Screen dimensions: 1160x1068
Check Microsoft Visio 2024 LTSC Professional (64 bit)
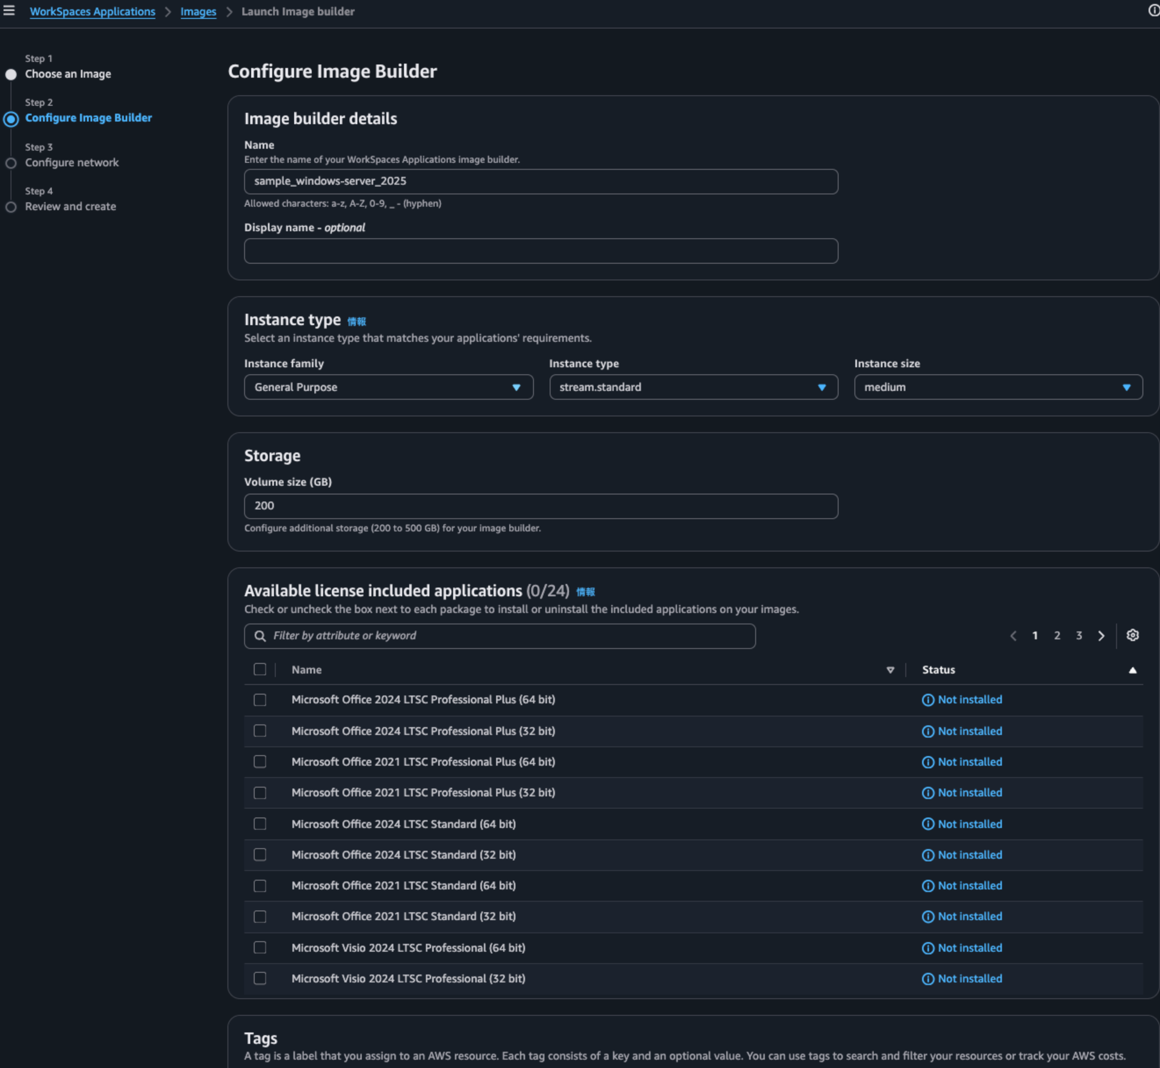point(259,948)
